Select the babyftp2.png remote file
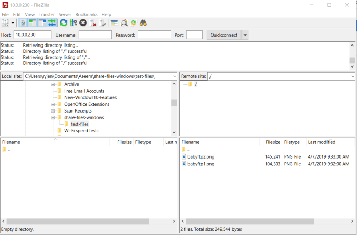This screenshot has width=357, height=235. click(202, 156)
